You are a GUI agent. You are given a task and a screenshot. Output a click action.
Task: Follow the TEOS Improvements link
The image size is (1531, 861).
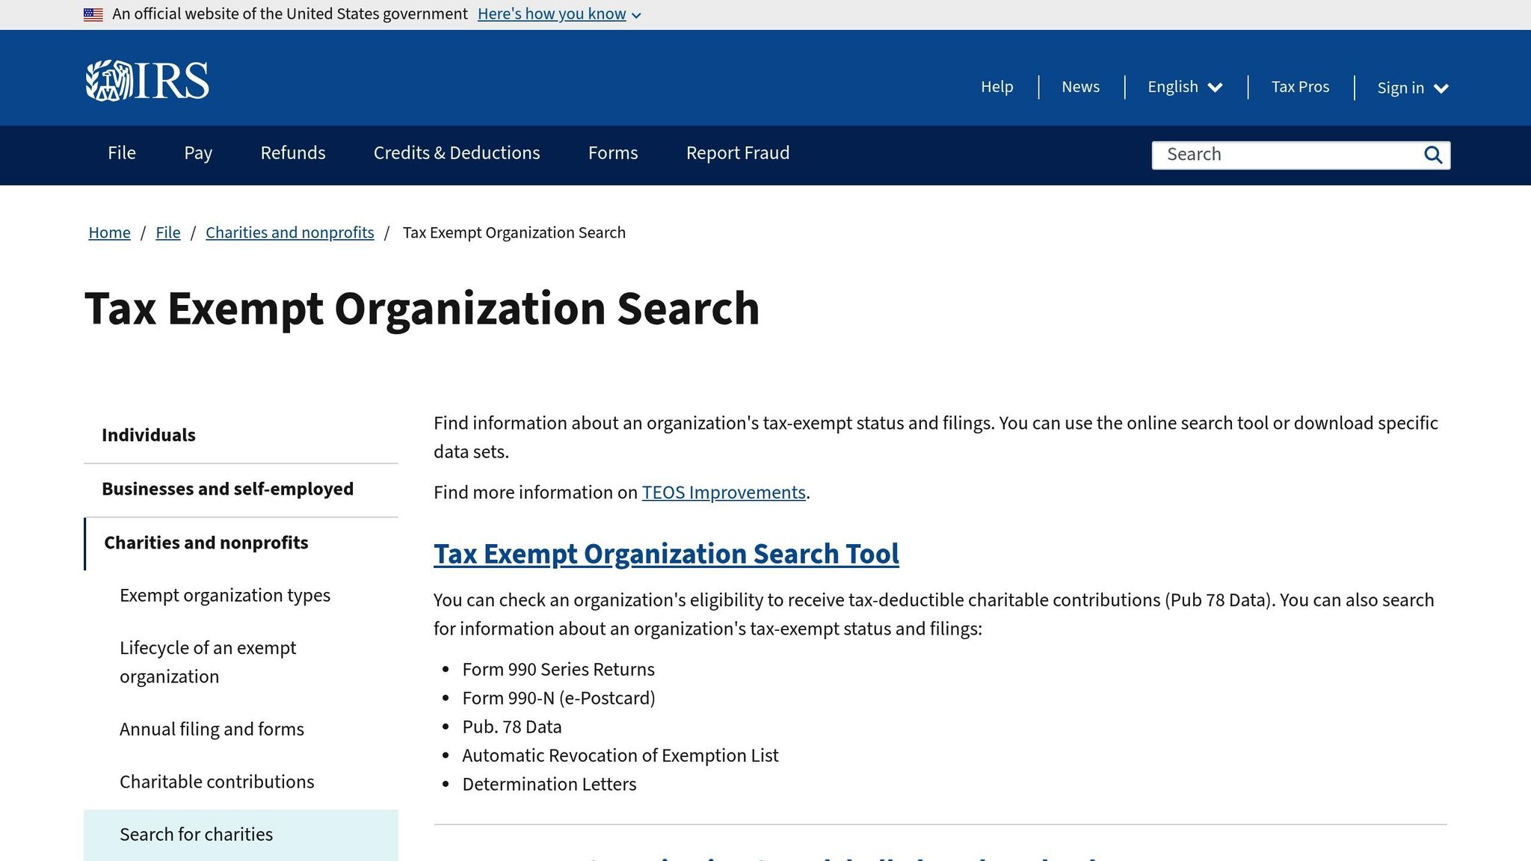click(x=722, y=493)
